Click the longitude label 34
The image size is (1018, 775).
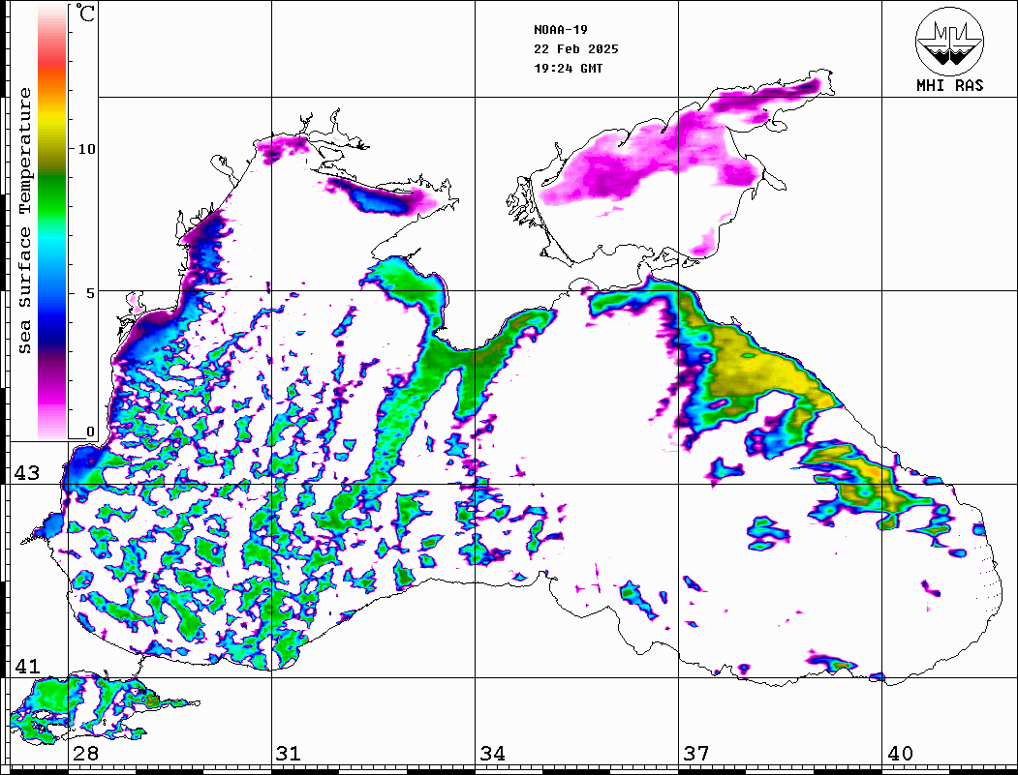[492, 754]
